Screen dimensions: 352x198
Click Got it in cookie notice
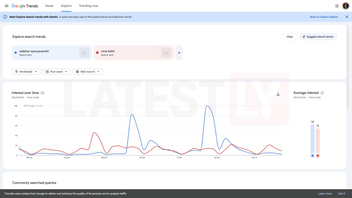click(342, 194)
